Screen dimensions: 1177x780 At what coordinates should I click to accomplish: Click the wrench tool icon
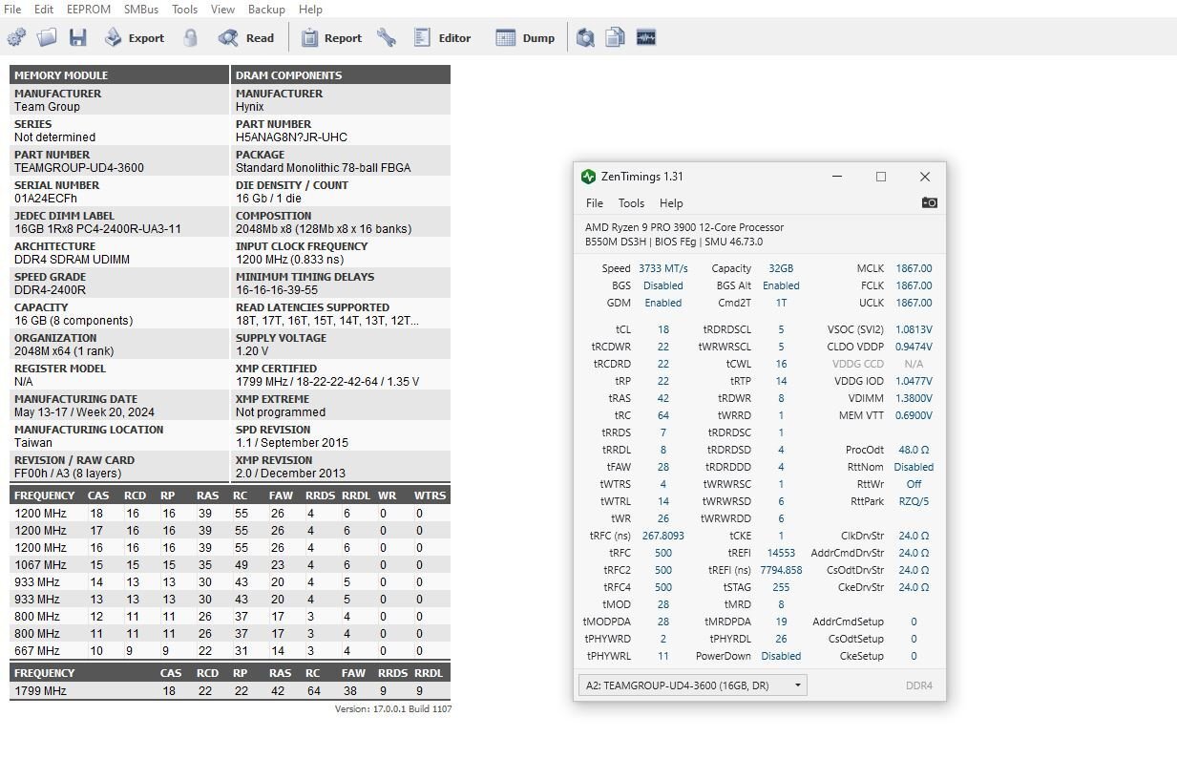(x=387, y=38)
